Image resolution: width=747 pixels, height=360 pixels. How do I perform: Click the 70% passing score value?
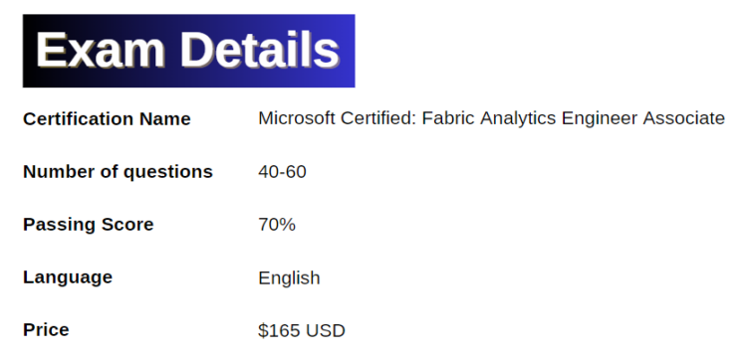[277, 225]
